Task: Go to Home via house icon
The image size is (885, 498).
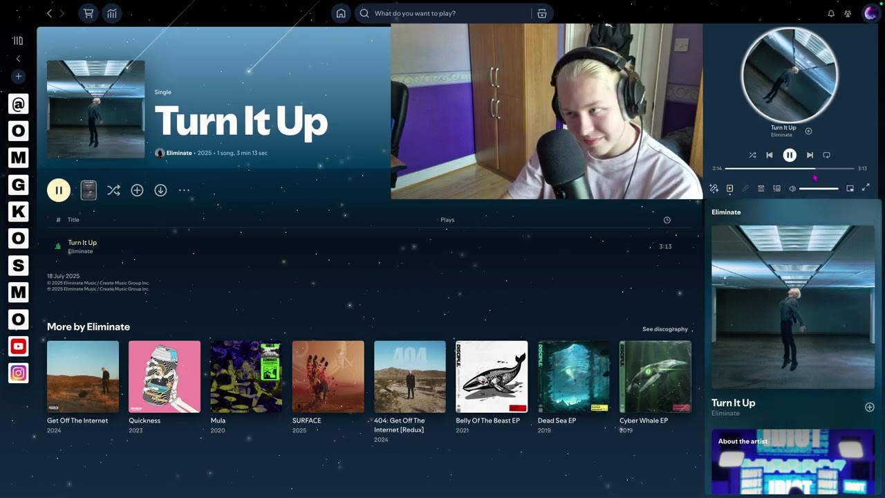Action: point(341,13)
